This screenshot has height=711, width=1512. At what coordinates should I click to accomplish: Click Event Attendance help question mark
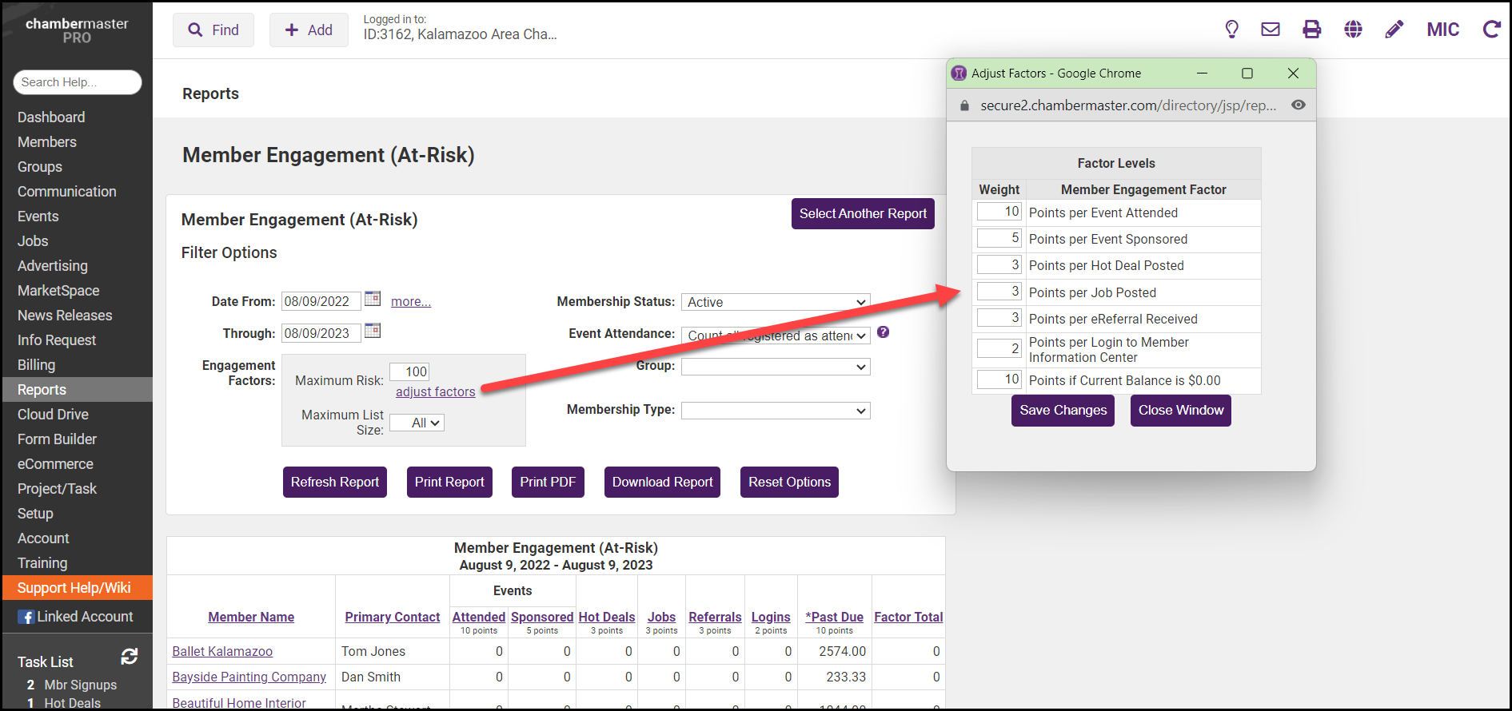[883, 332]
